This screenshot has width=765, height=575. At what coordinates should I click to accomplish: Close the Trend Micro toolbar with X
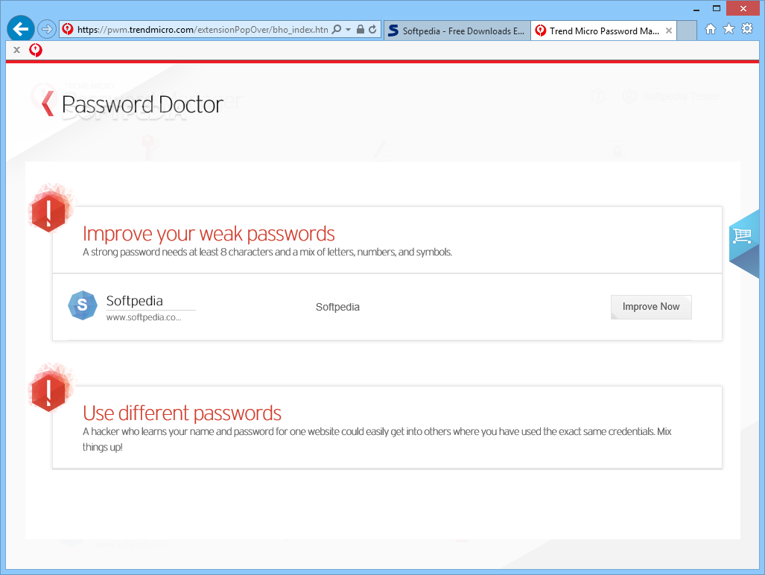click(16, 50)
